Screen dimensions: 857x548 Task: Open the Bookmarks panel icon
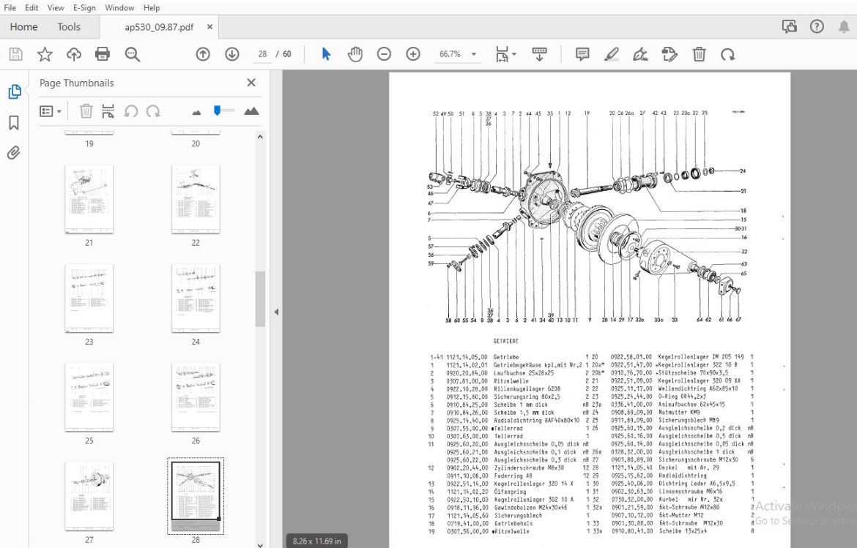14,122
